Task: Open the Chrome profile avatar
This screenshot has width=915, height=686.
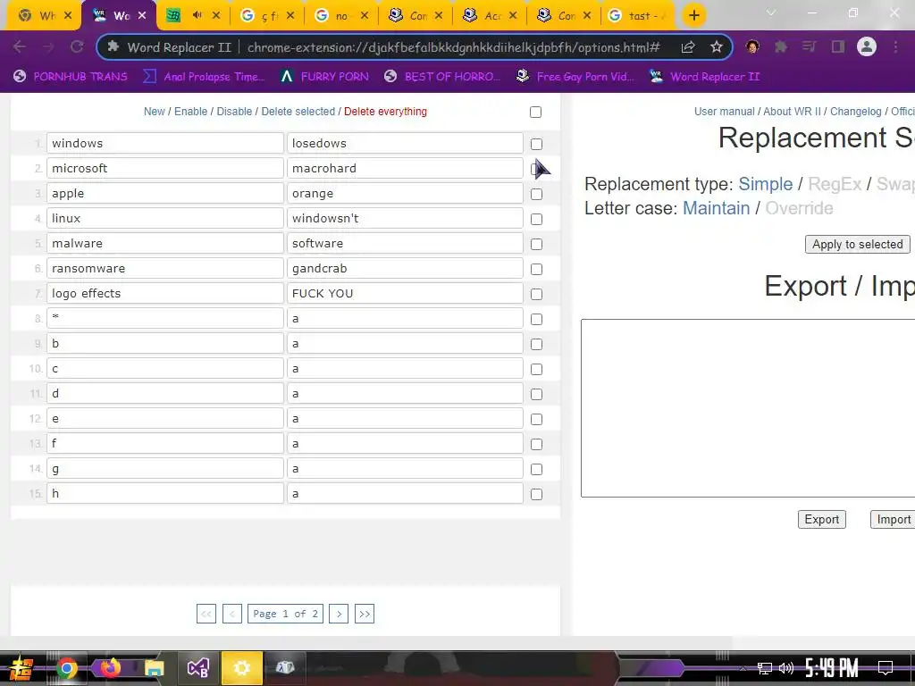Action: point(867,46)
